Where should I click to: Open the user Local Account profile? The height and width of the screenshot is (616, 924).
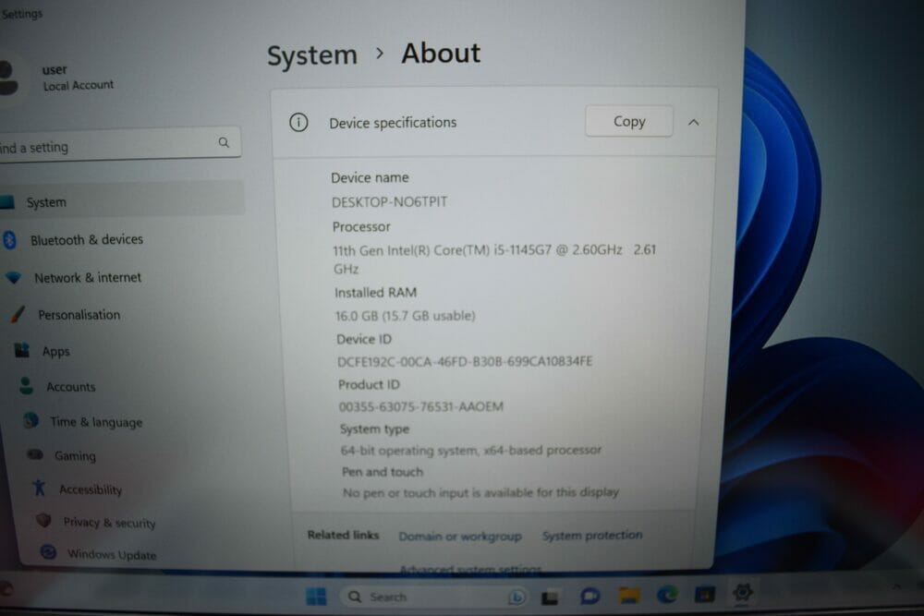59,78
